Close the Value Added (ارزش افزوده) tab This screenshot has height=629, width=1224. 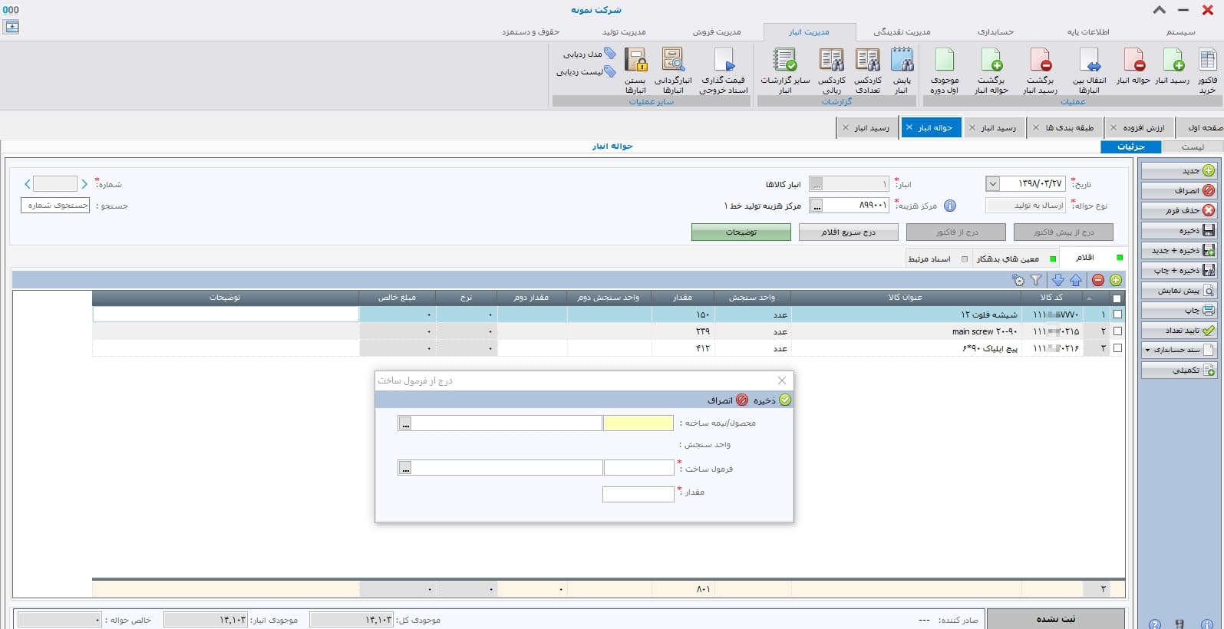[1113, 127]
